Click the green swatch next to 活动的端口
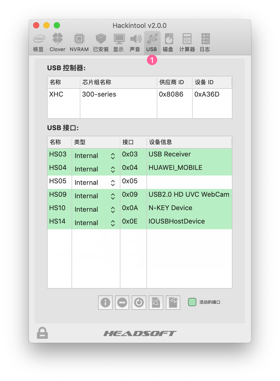 coord(192,301)
